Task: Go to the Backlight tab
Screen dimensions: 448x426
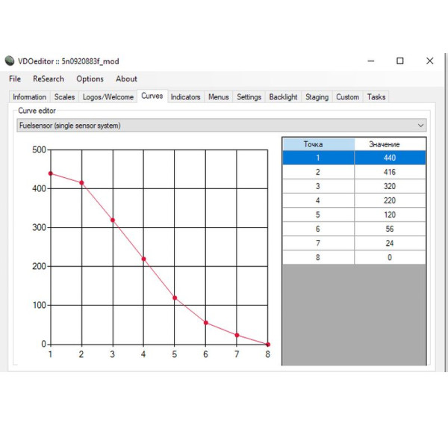Action: point(283,97)
